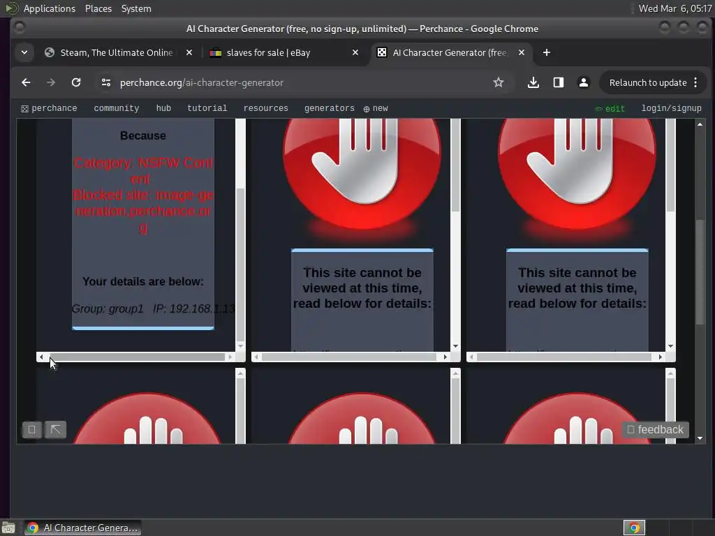
Task: Open Chrome downloads icon
Action: pyautogui.click(x=533, y=82)
